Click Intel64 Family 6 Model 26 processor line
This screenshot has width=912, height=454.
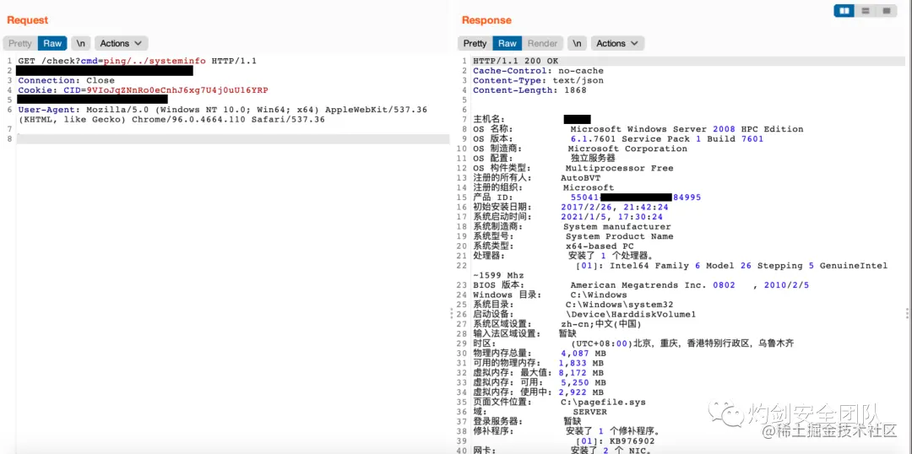click(731, 266)
